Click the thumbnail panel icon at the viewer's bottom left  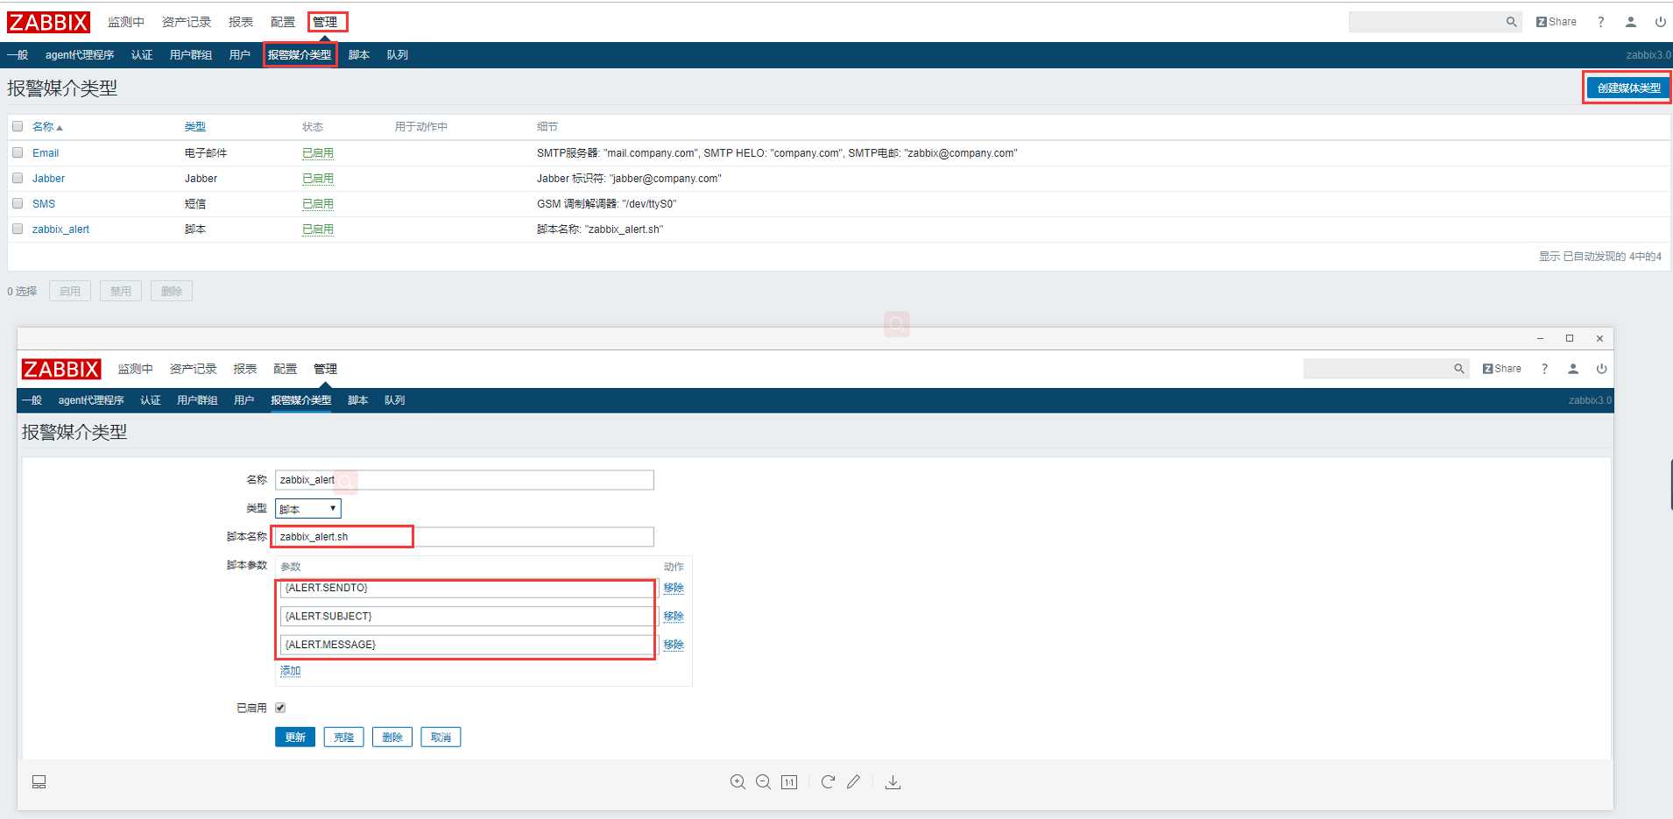pyautogui.click(x=39, y=782)
